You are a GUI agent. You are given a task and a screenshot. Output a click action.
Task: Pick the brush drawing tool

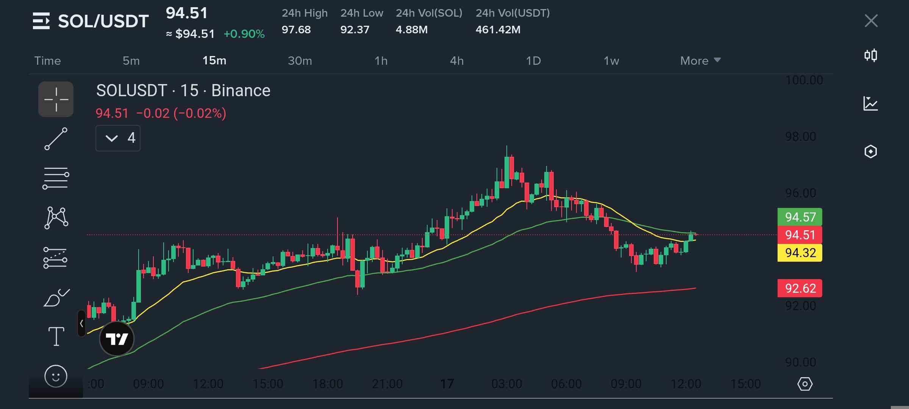pos(56,298)
